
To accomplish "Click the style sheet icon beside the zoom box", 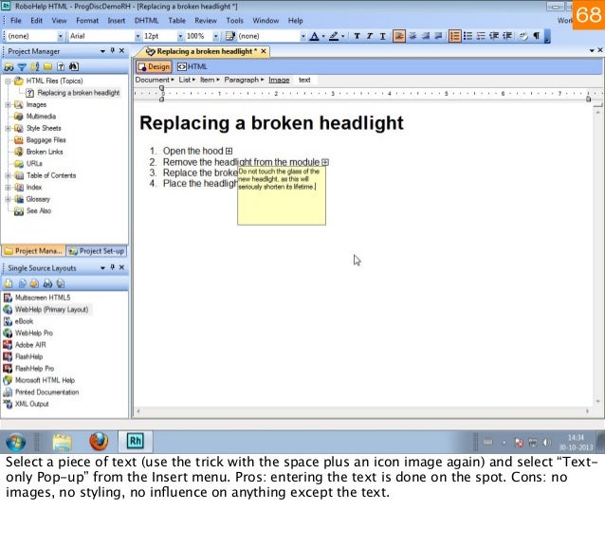I will click(x=230, y=36).
